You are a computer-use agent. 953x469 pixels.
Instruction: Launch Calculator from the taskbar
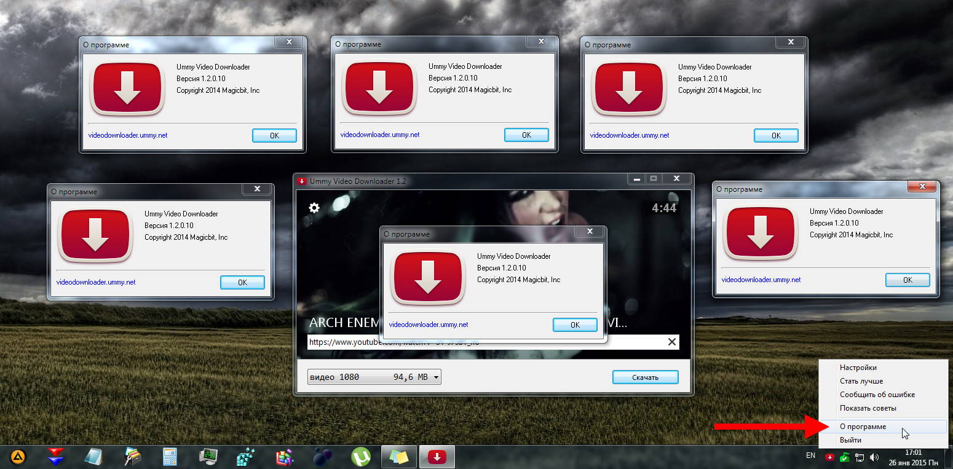170,456
